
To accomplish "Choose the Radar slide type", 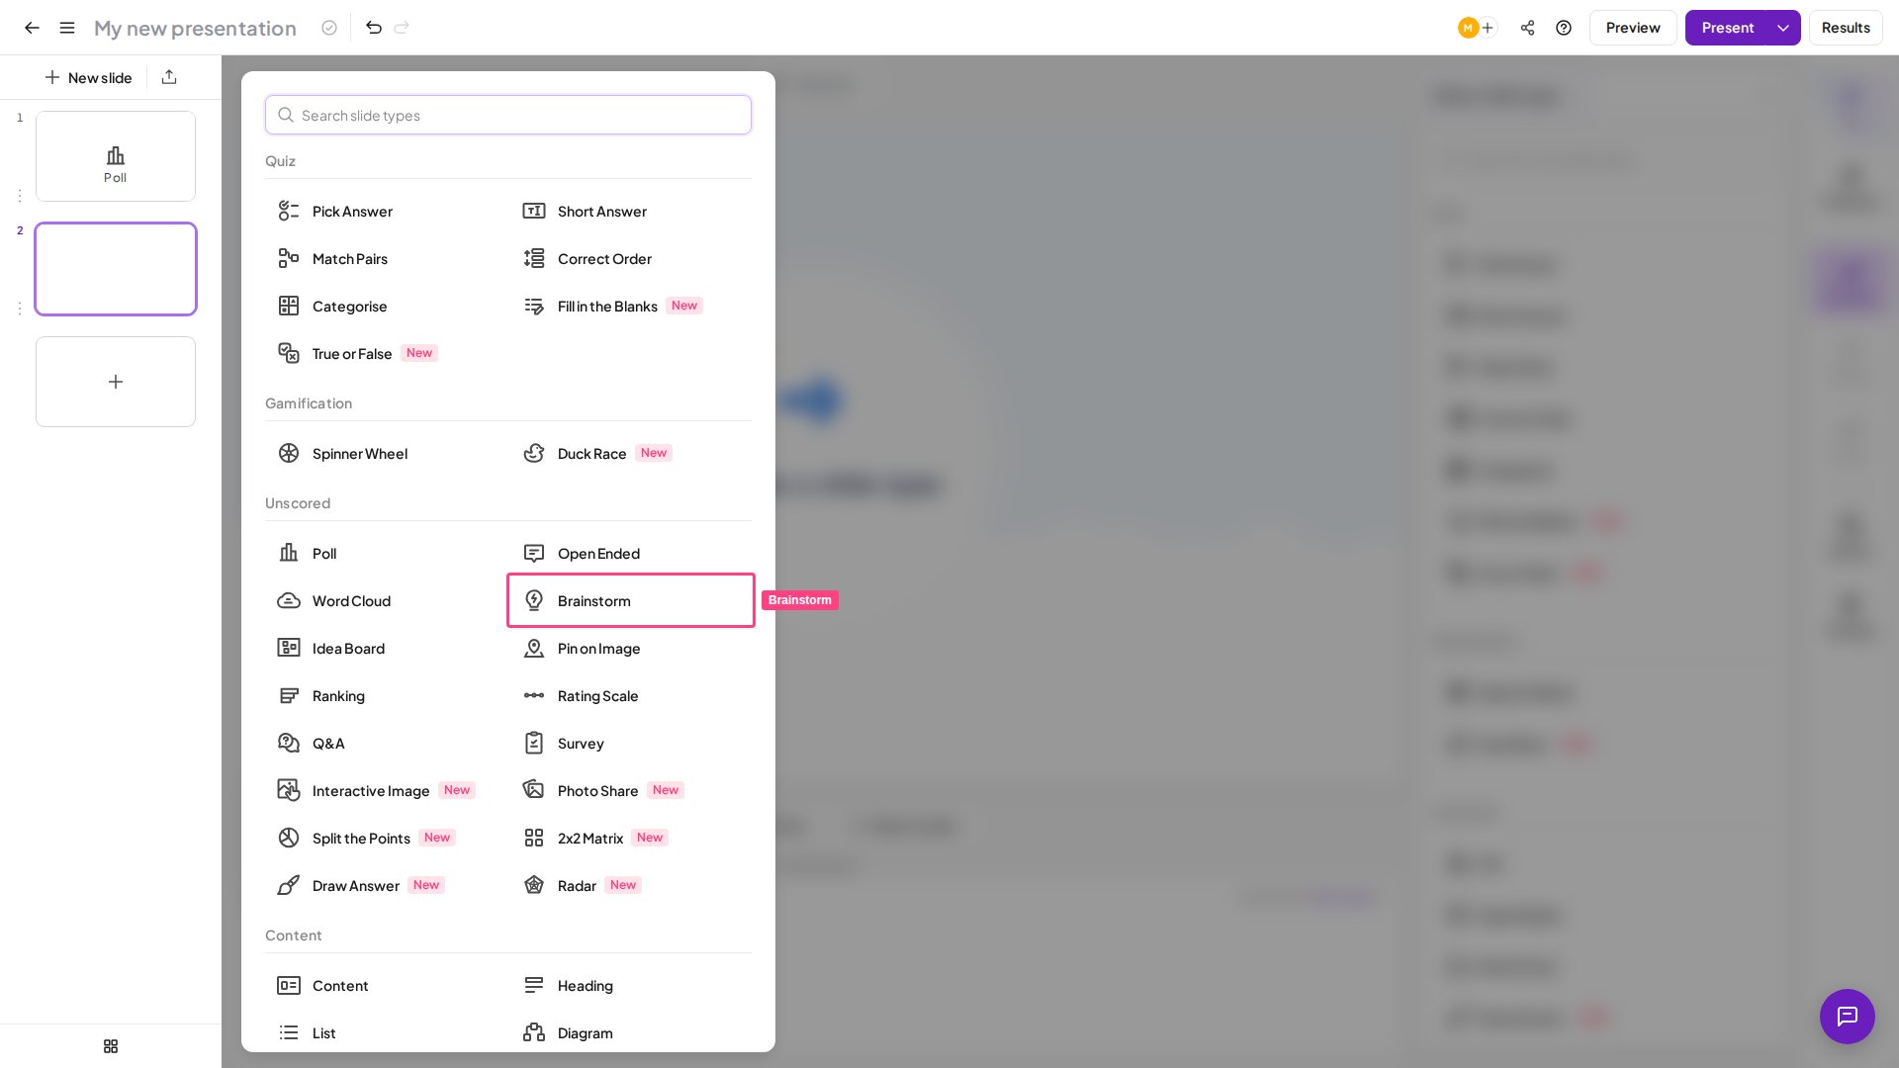I will [630, 886].
